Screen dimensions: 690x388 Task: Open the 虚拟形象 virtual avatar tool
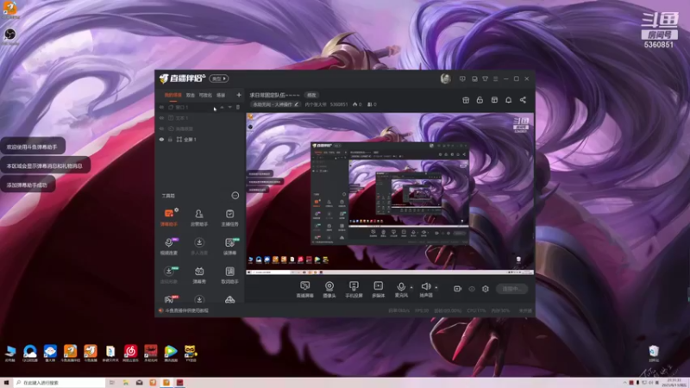[168, 275]
